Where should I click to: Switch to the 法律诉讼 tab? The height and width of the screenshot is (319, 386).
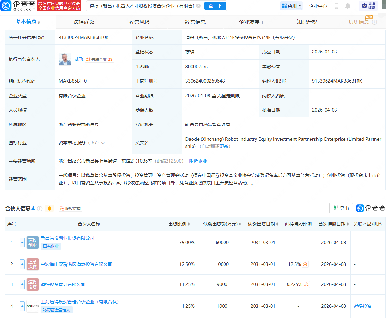tap(84, 22)
